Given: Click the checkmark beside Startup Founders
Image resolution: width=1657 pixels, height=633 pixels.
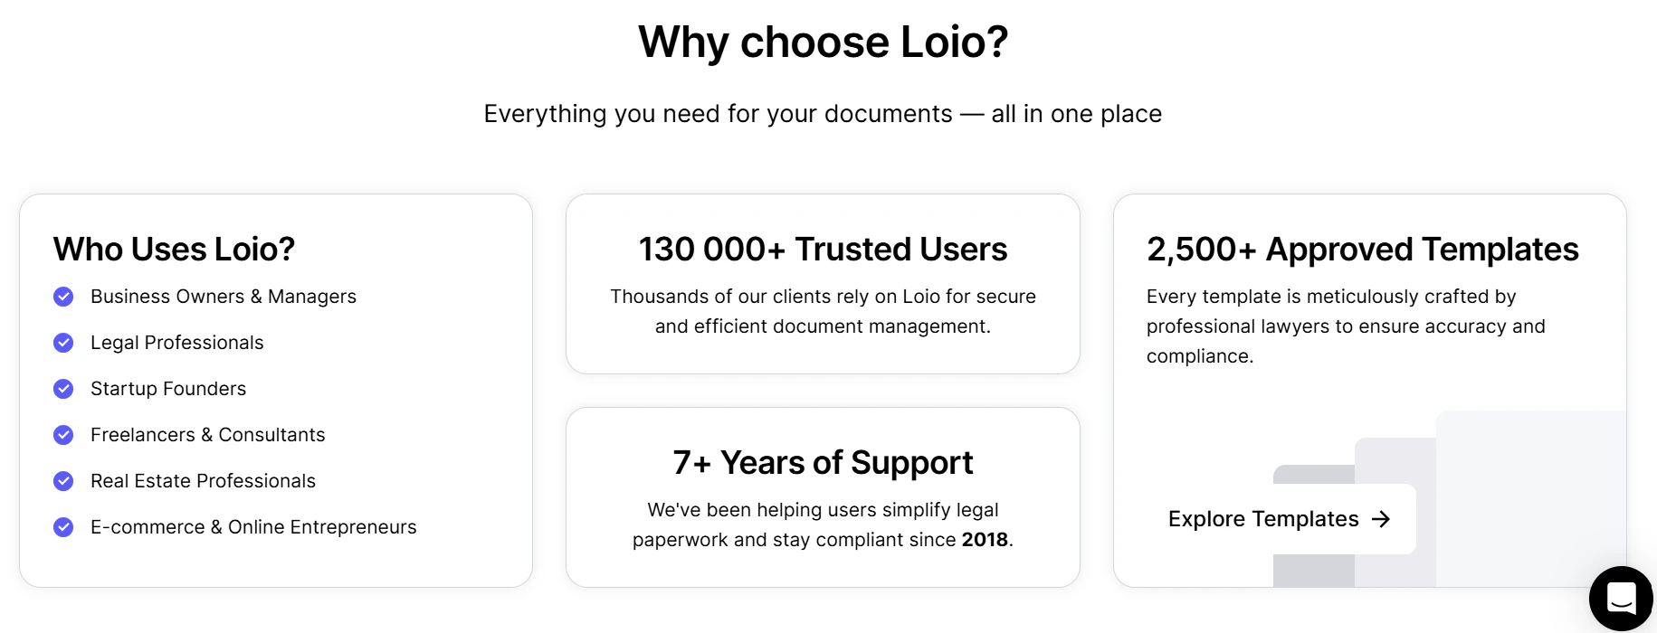Looking at the screenshot, I should (x=63, y=389).
